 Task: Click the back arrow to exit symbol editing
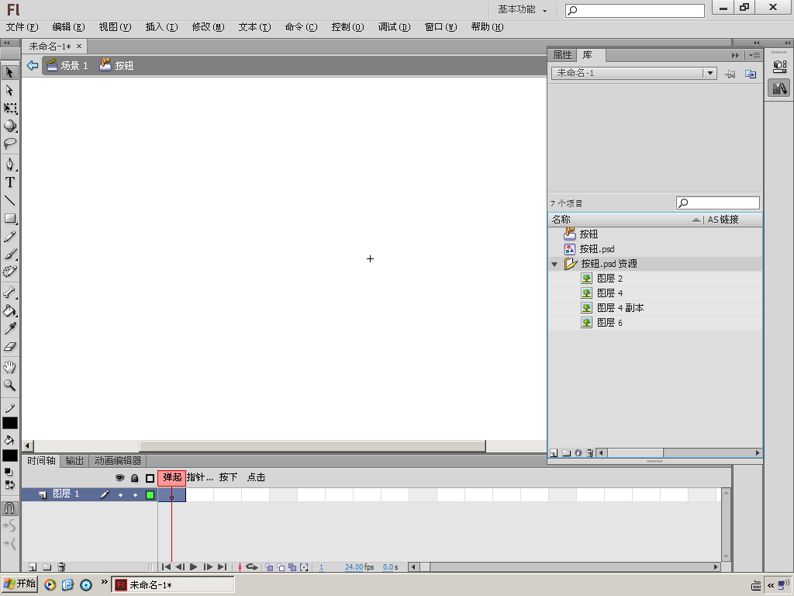(x=33, y=65)
